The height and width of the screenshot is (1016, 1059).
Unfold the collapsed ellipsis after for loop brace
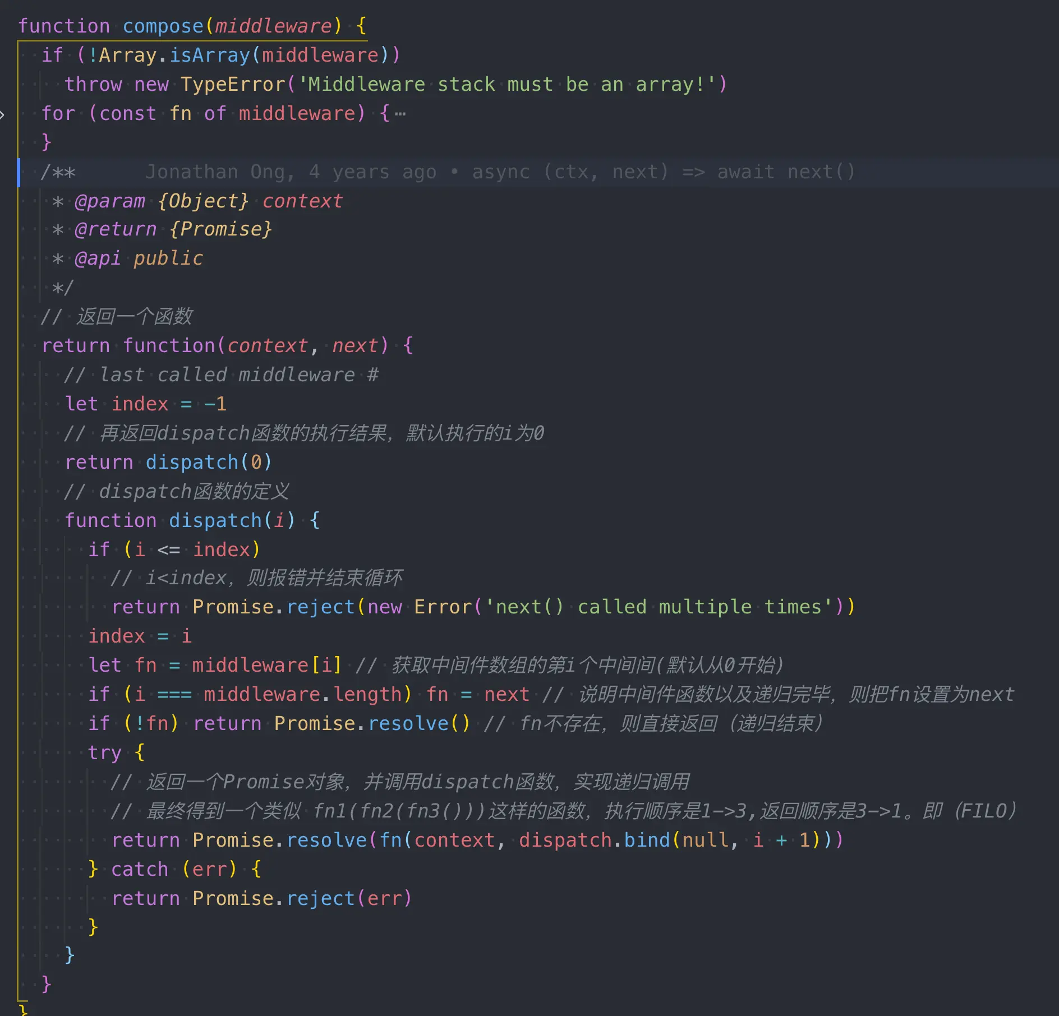point(400,114)
